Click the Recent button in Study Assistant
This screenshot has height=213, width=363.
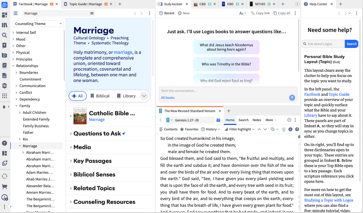(167, 13)
